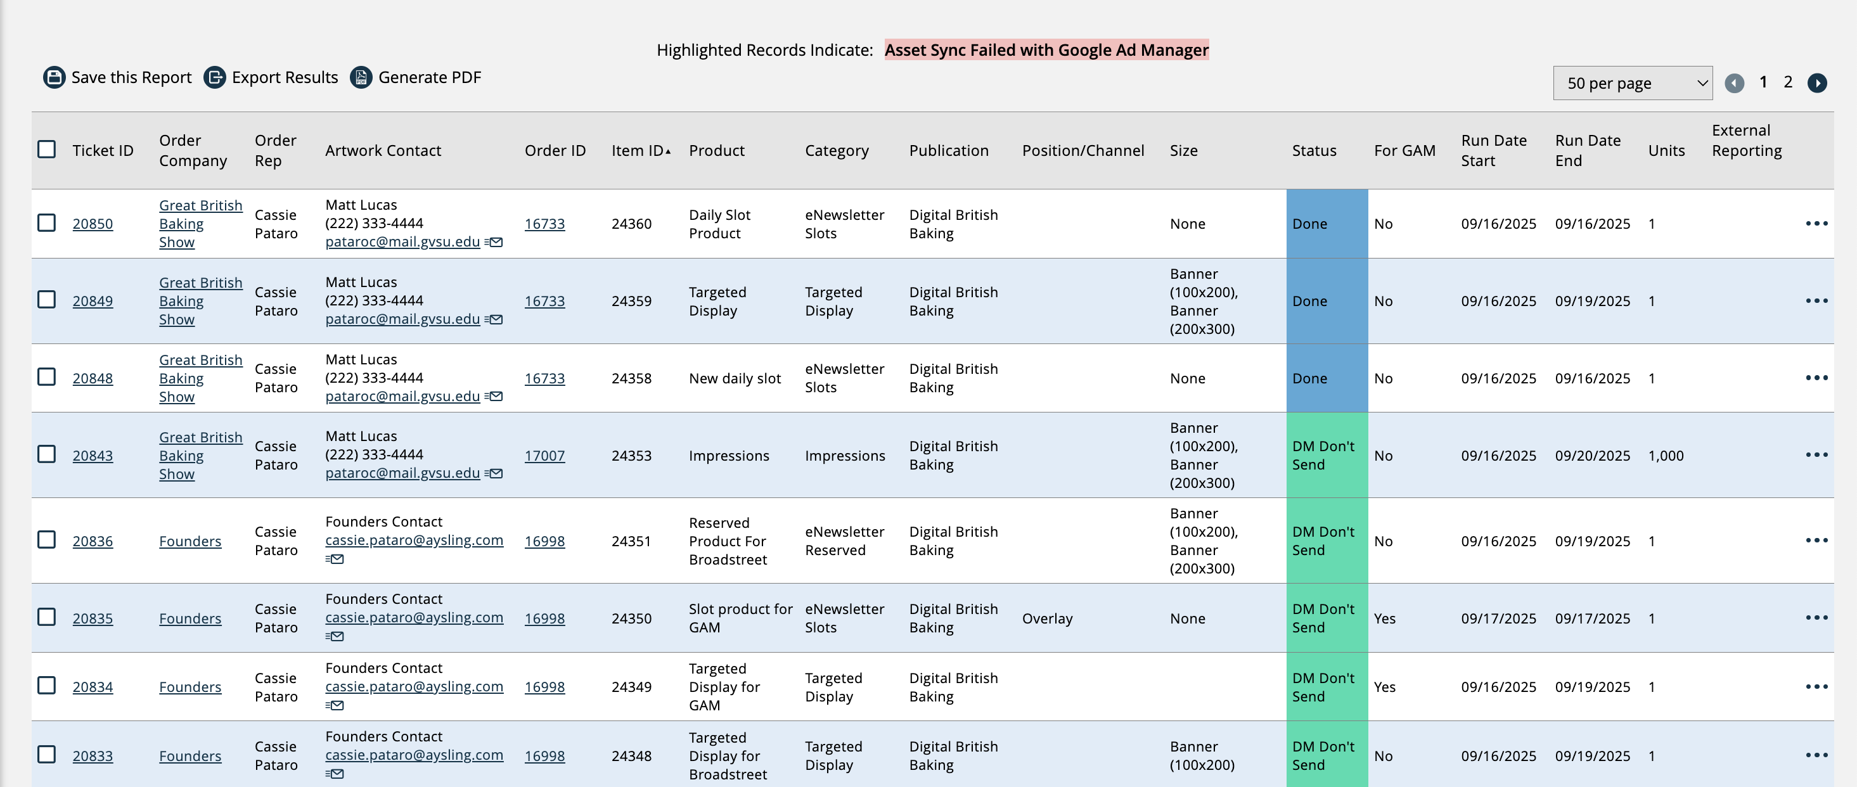This screenshot has height=787, width=1857.
Task: Click the Generate PDF icon
Action: coord(361,77)
